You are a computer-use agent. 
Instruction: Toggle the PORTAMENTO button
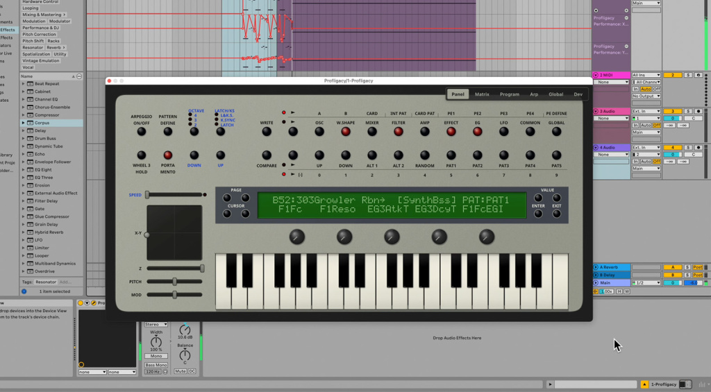click(x=168, y=155)
